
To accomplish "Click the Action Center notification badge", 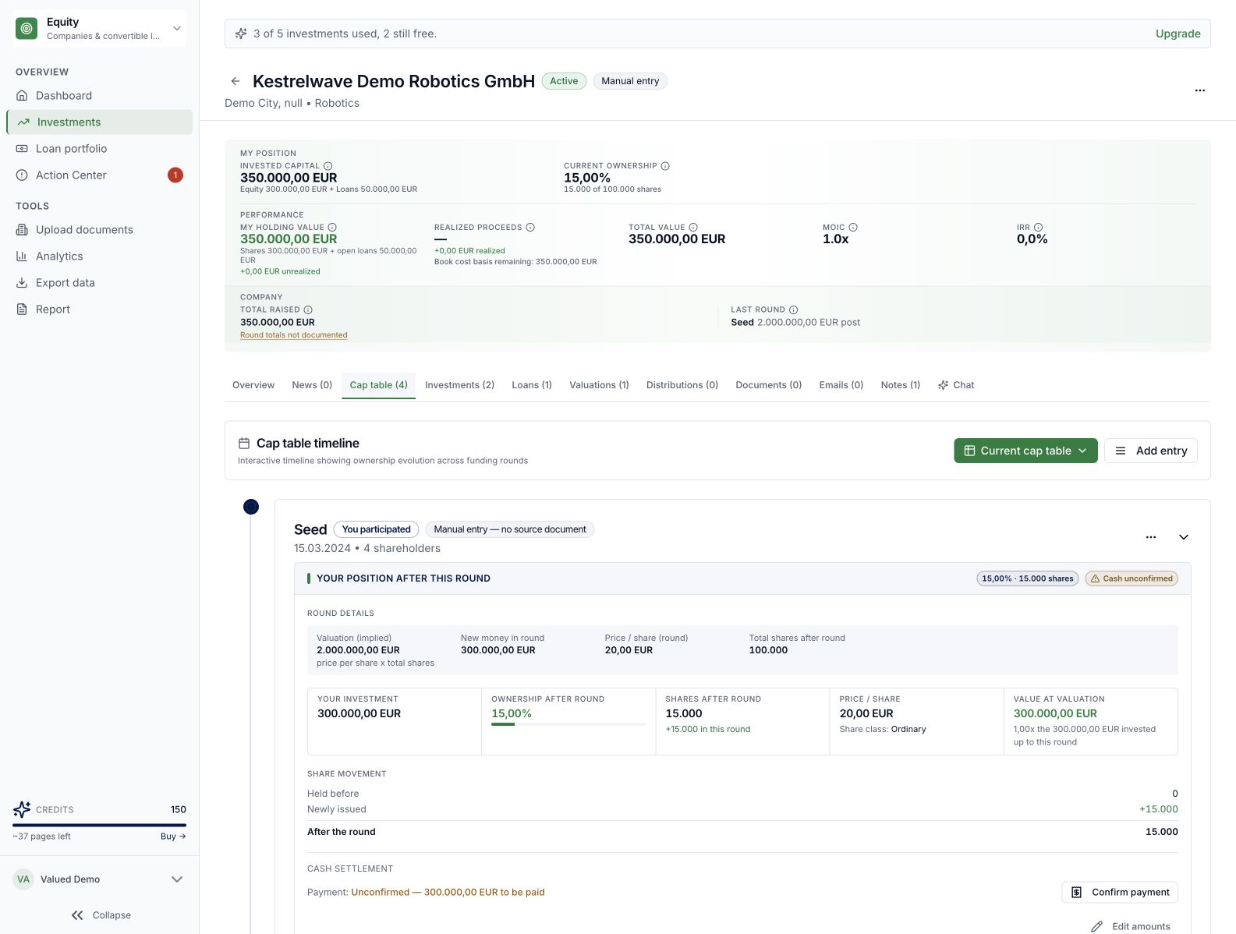I will click(x=175, y=175).
